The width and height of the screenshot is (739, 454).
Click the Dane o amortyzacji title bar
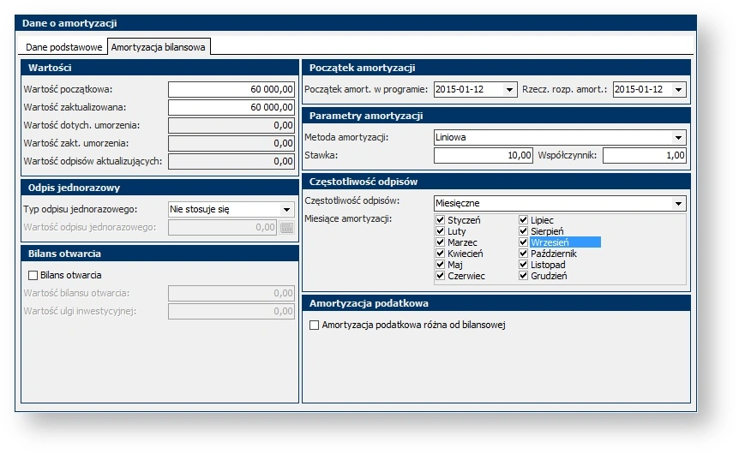coord(356,23)
